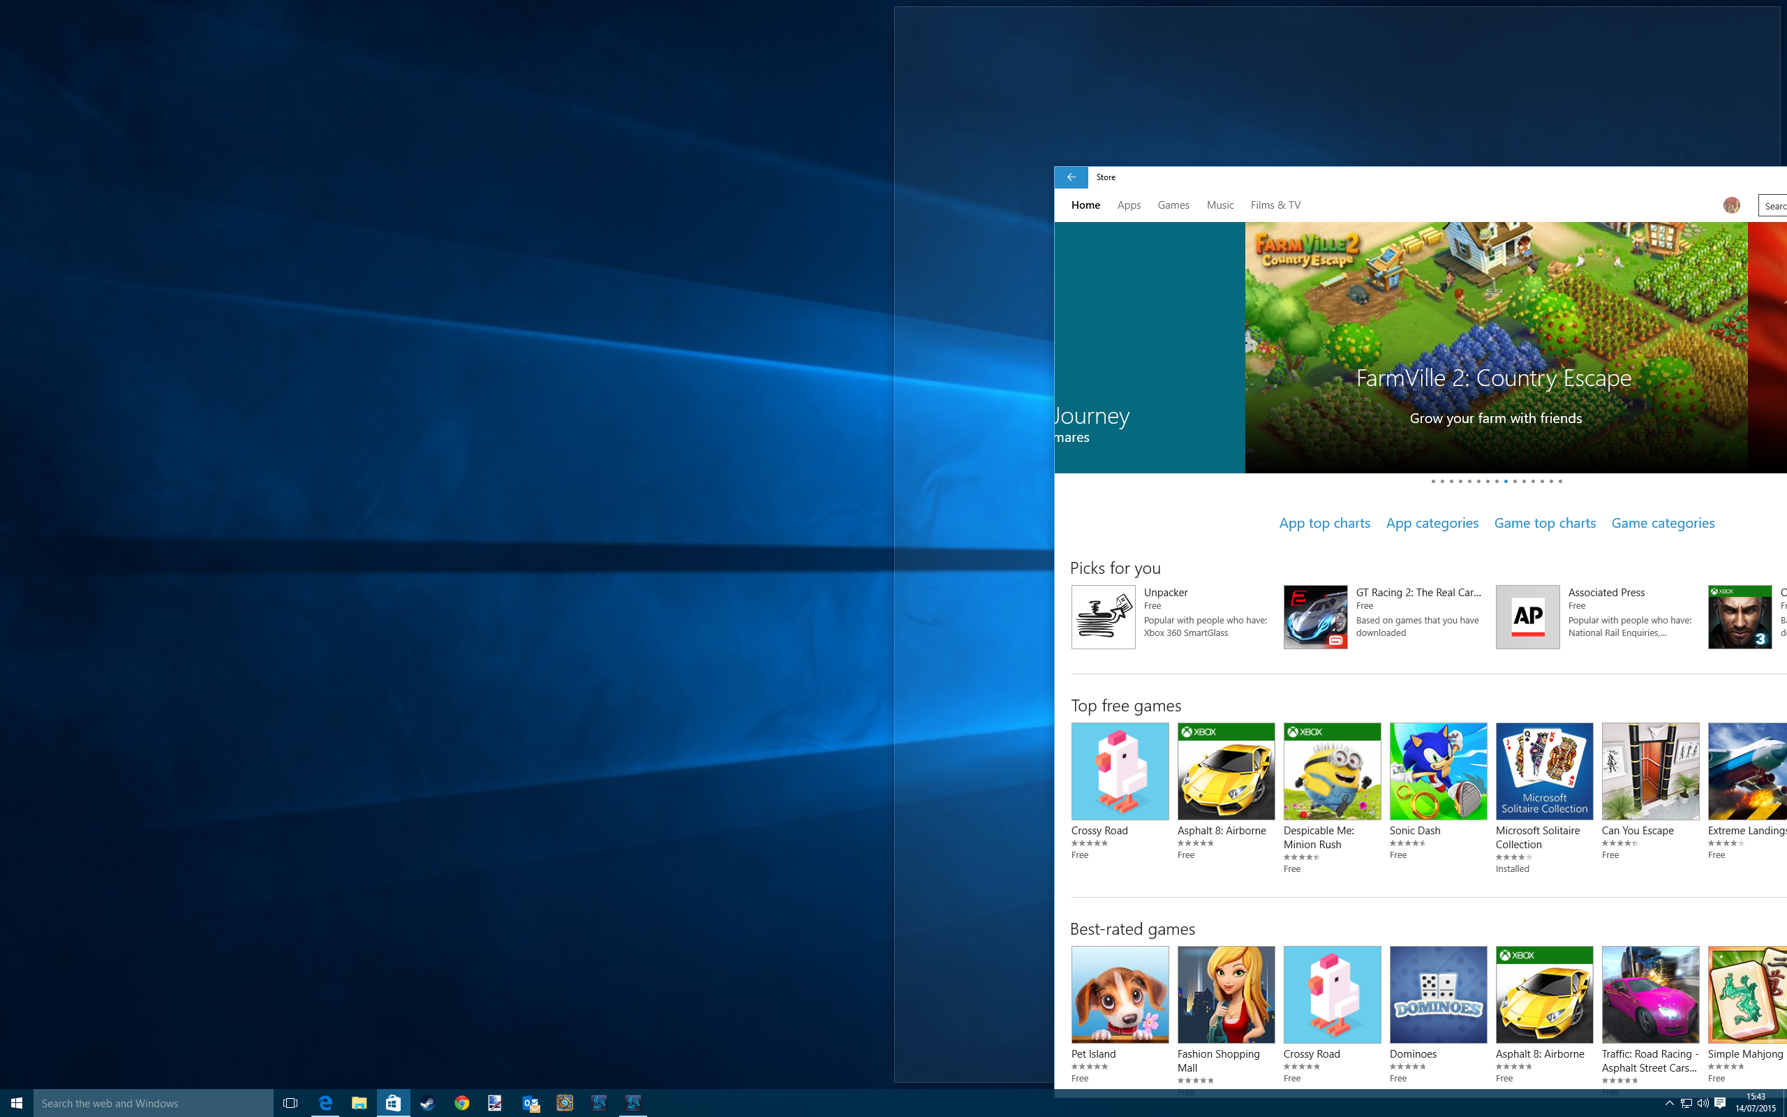Open Game top charts link
This screenshot has width=1787, height=1117.
tap(1545, 523)
